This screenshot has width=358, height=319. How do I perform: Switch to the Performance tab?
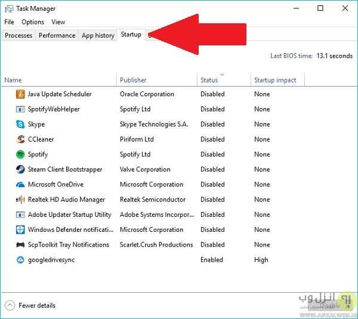coord(57,35)
